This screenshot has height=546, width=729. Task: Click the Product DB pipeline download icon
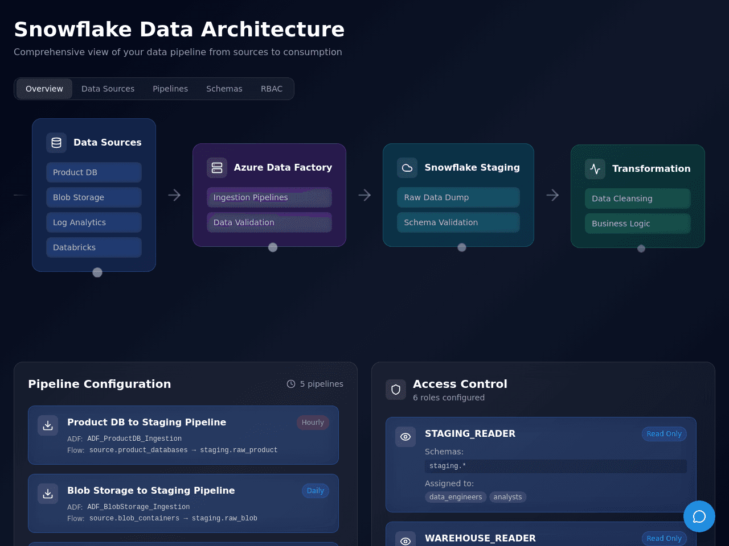click(48, 425)
